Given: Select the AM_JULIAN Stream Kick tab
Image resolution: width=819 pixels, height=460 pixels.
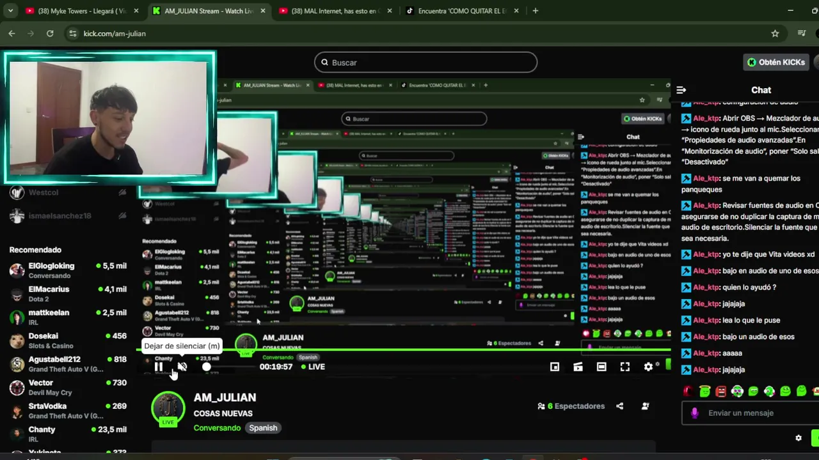Looking at the screenshot, I should pyautogui.click(x=209, y=11).
